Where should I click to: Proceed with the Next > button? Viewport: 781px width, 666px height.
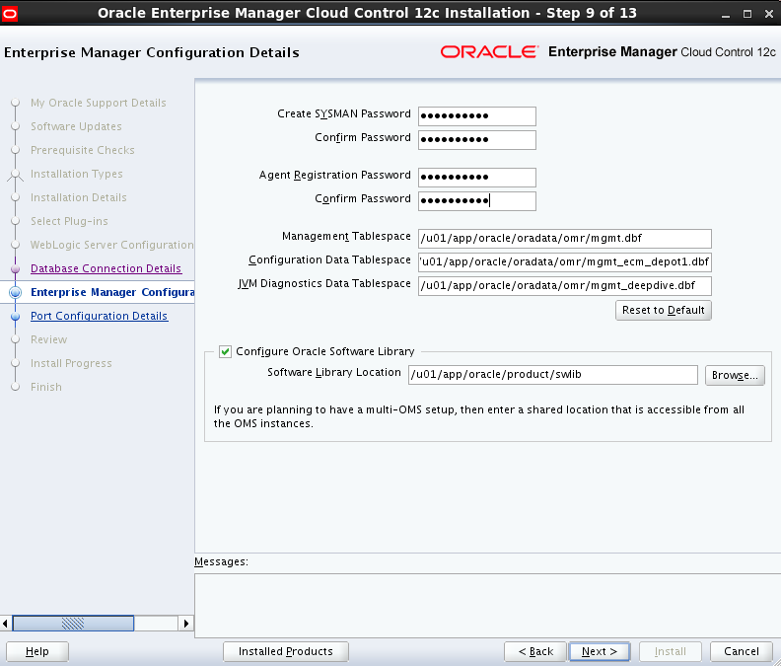pos(600,651)
